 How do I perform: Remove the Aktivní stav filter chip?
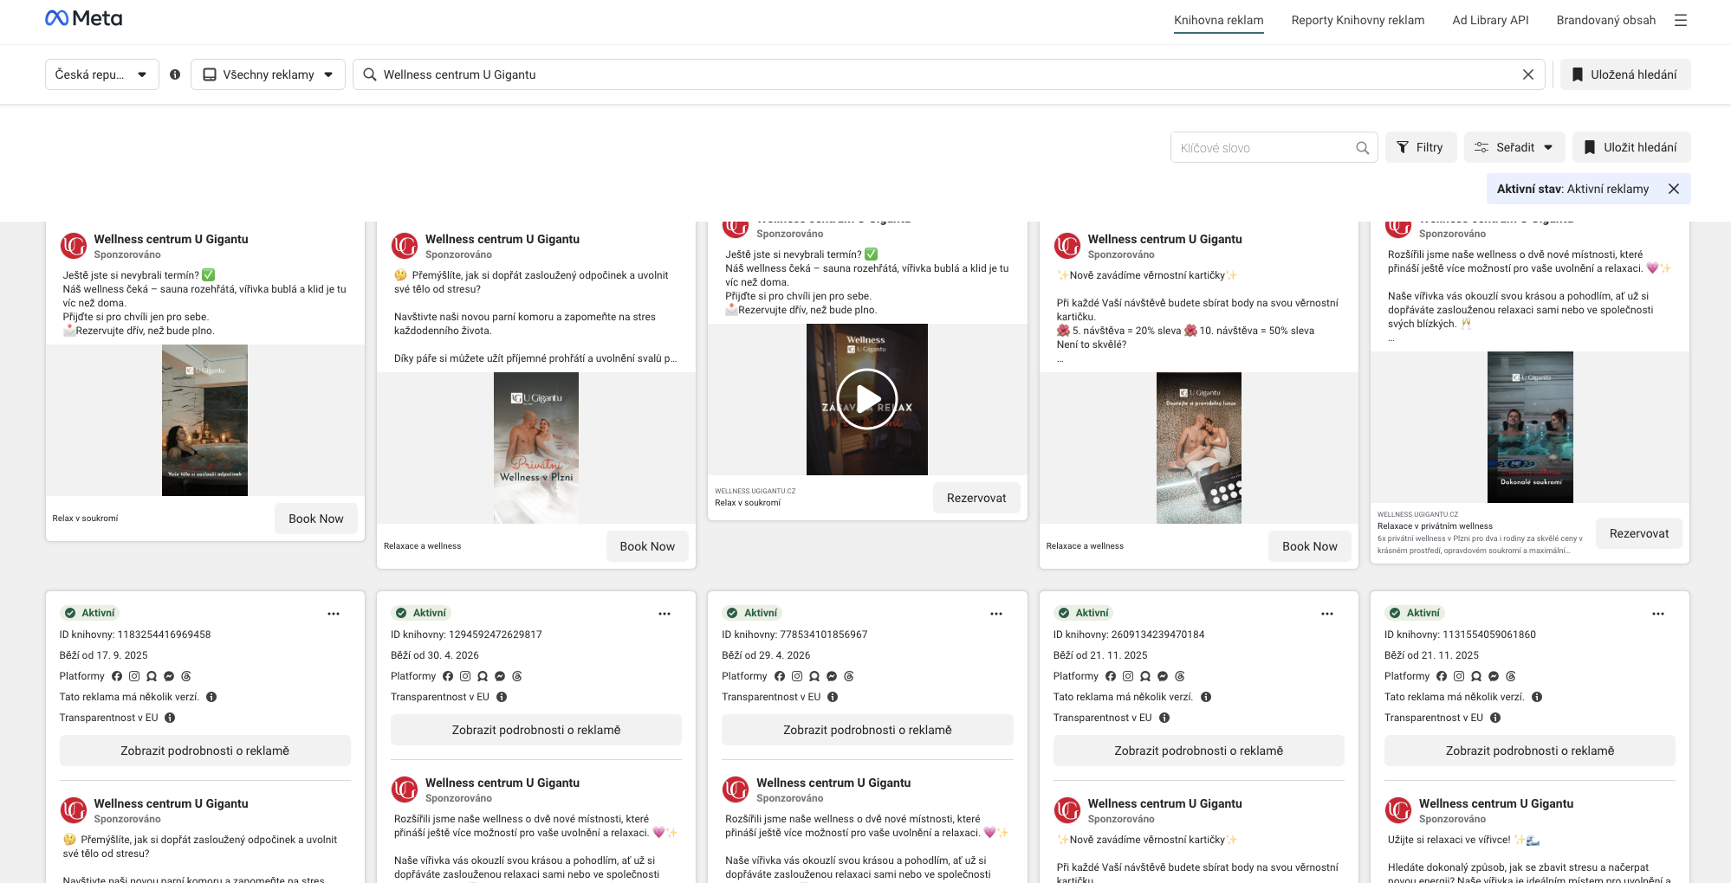pos(1674,189)
